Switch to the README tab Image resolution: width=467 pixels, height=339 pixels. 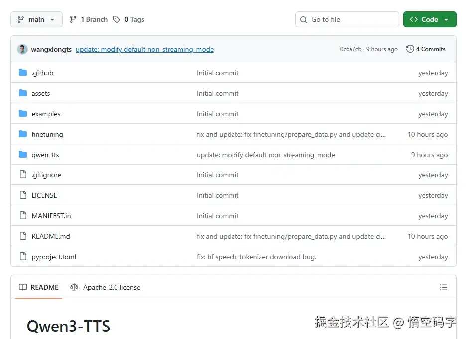(x=38, y=287)
